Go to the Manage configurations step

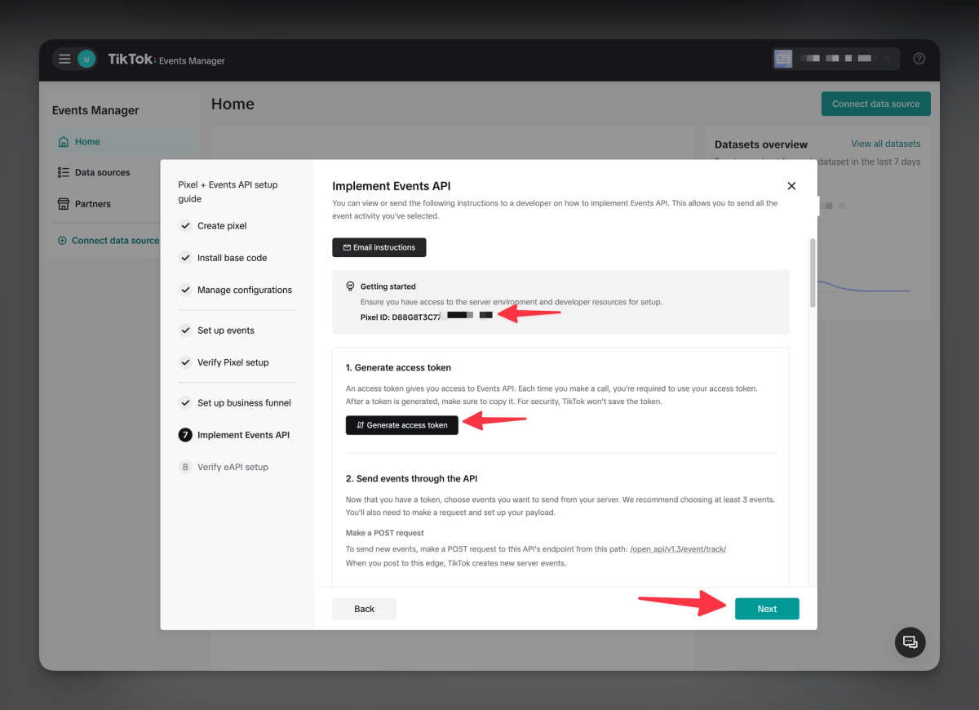pyautogui.click(x=244, y=290)
